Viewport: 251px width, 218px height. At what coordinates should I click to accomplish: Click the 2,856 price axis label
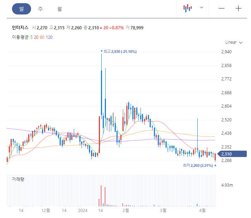tap(226, 66)
